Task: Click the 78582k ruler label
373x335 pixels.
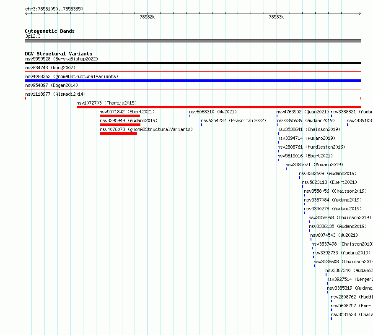Action: (147, 17)
